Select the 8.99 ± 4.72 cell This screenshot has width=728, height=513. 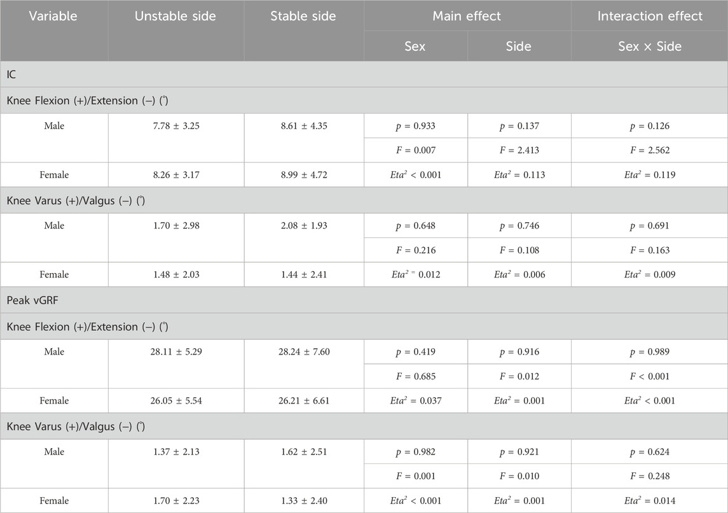pyautogui.click(x=303, y=174)
